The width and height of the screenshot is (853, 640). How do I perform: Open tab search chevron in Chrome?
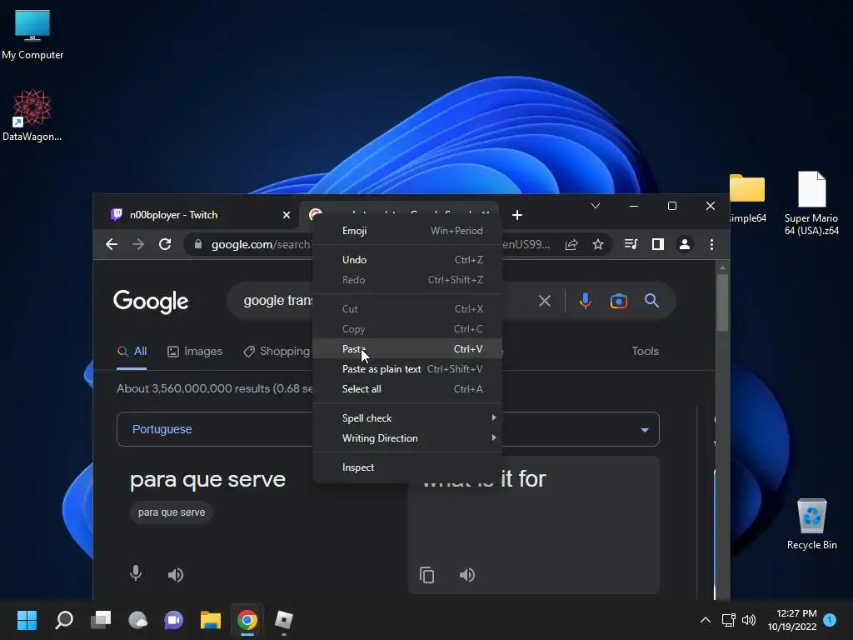pyautogui.click(x=596, y=206)
